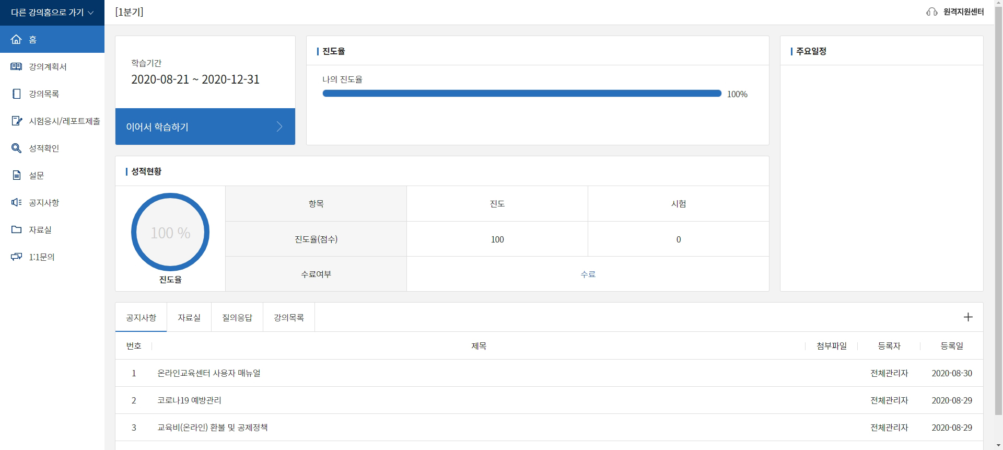Open the 홈 menu item
Image resolution: width=1003 pixels, height=450 pixels.
coord(52,39)
